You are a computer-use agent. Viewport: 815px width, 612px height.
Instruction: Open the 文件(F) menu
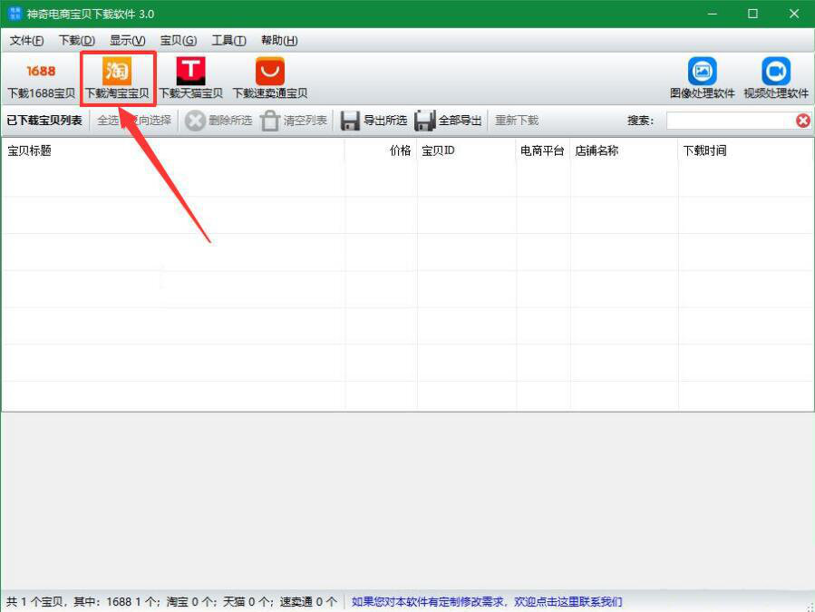click(x=26, y=41)
